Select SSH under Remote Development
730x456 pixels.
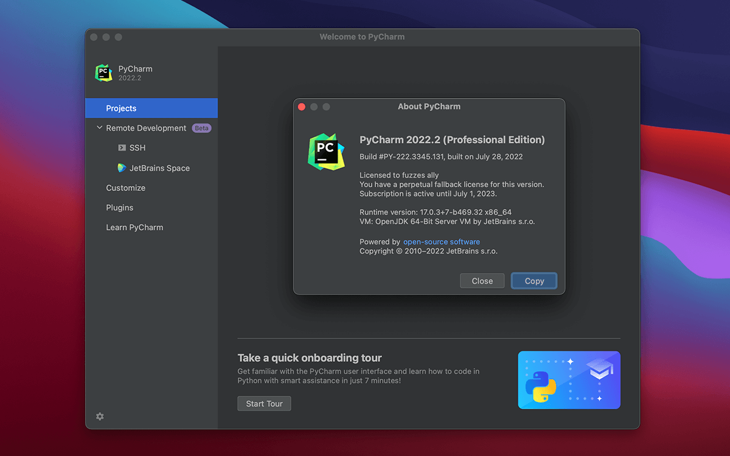[137, 148]
